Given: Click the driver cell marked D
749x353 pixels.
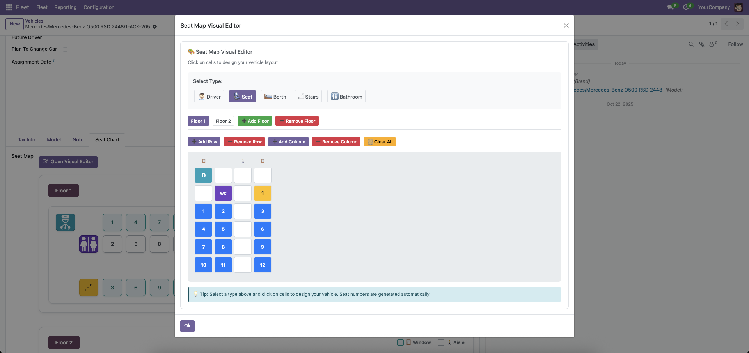Looking at the screenshot, I should click(204, 175).
